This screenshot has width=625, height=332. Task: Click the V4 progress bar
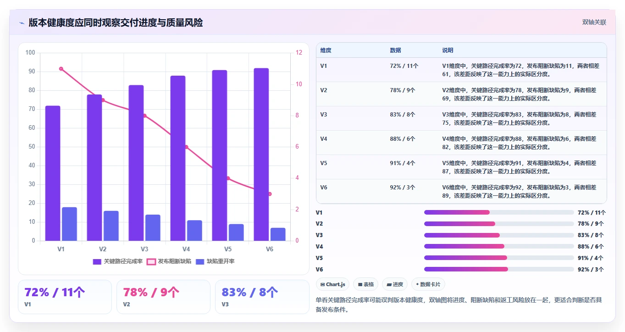499,246
